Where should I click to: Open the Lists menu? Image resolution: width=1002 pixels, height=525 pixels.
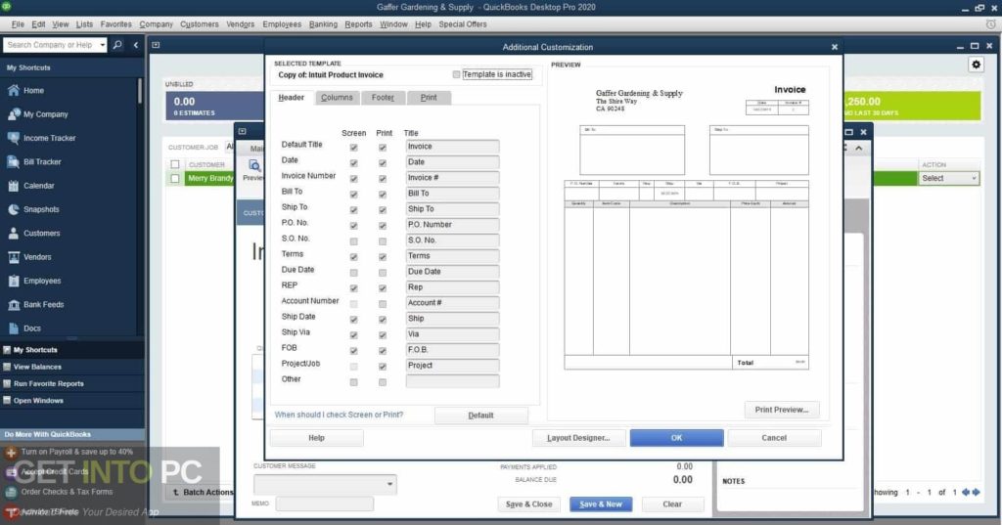(x=84, y=24)
